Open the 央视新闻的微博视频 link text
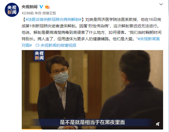Image resolution: width=169 pixels, height=132 pixels. click(58, 45)
